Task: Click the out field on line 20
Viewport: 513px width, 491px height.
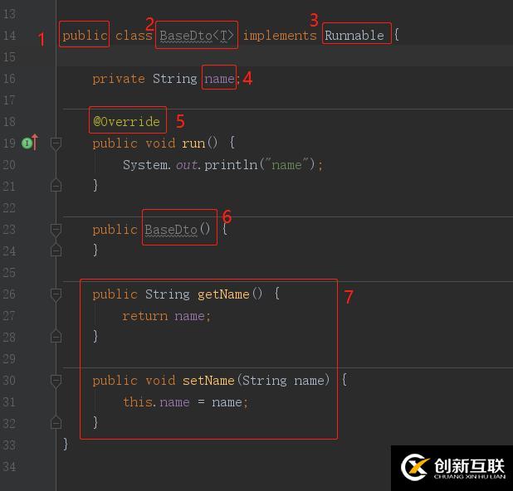Action: pyautogui.click(x=187, y=165)
